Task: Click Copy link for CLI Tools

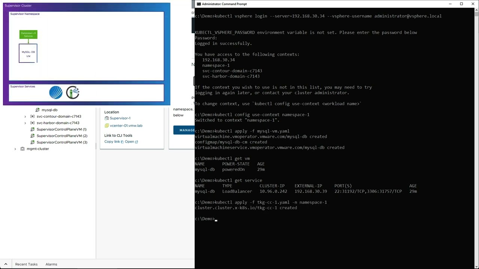Action: (112, 142)
